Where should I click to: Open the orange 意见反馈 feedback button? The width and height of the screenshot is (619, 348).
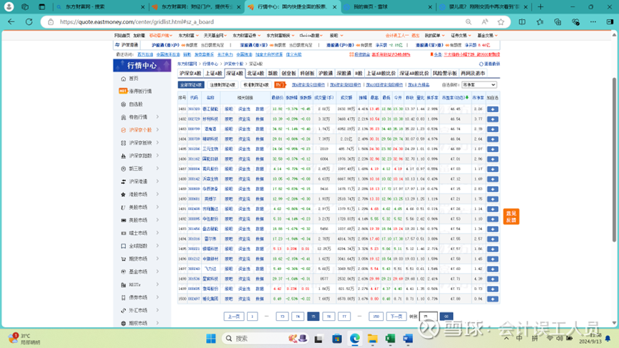(x=511, y=217)
